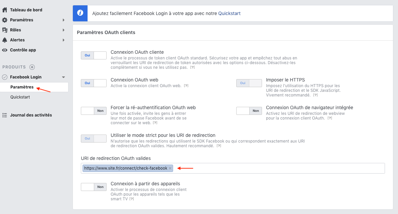Click the blue info icon in the banner

point(80,13)
